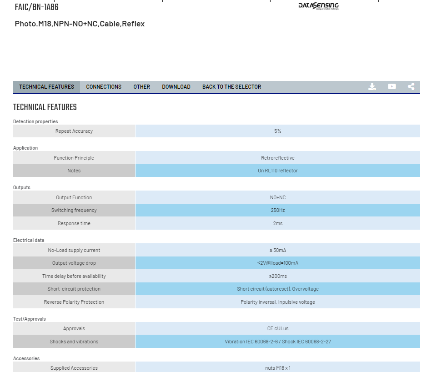Click Back to the Selector
This screenshot has height=372, width=437.
pyautogui.click(x=231, y=87)
